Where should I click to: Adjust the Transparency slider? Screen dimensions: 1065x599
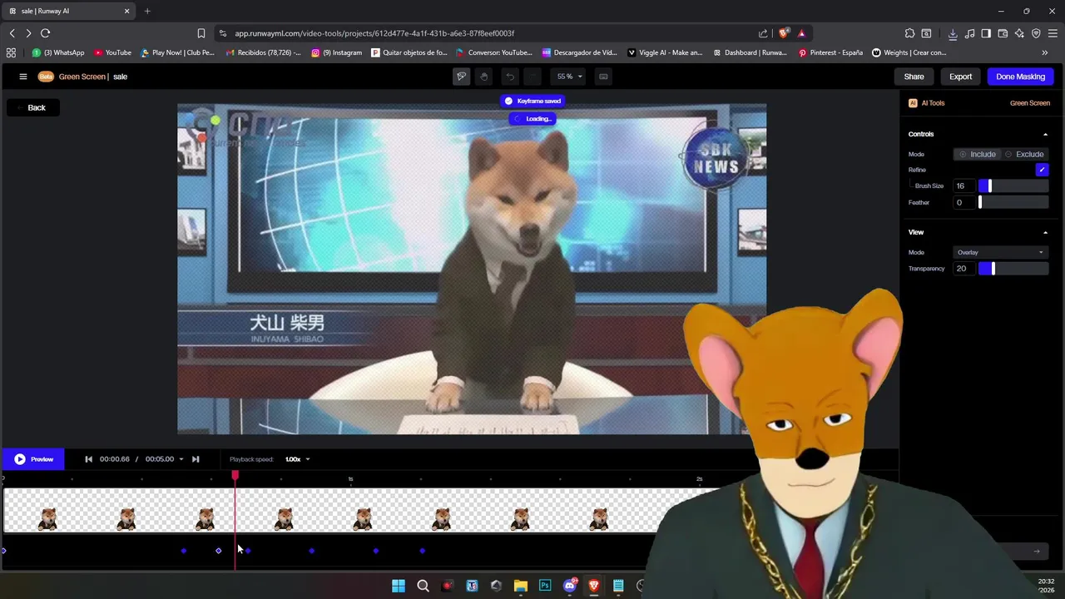[1013, 268]
